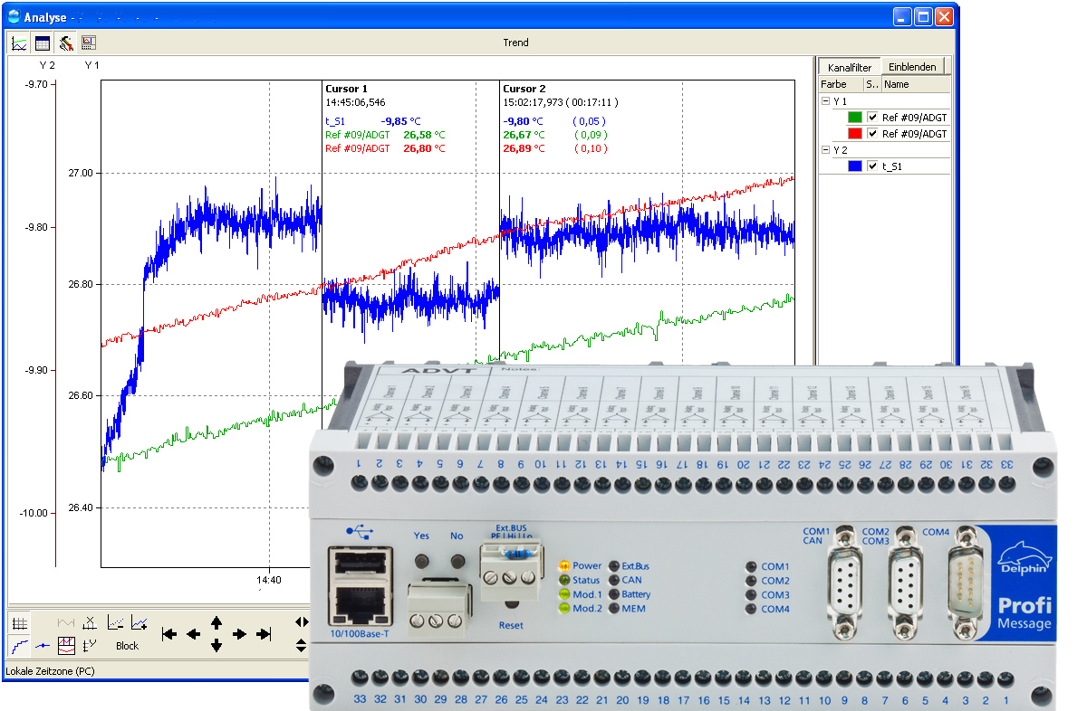Click the remove trend line icon
1087x711 pixels.
116,622
